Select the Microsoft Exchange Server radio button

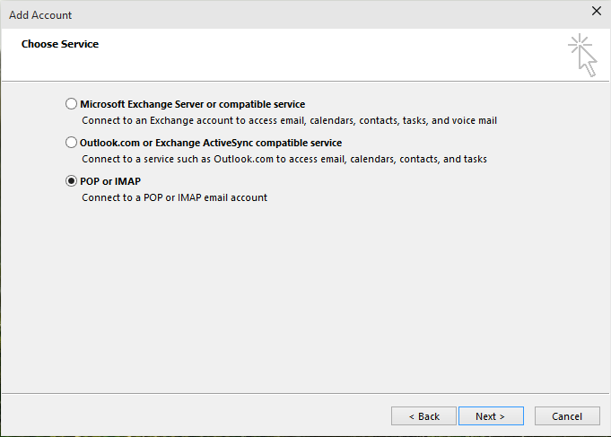(71, 104)
